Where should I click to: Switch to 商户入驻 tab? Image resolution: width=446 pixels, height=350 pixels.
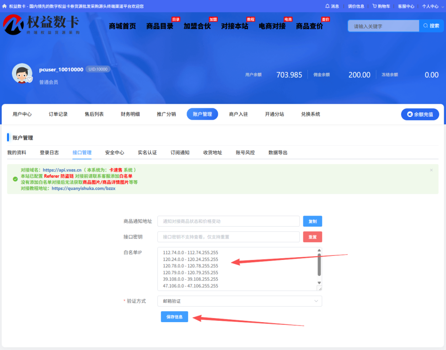click(x=238, y=114)
